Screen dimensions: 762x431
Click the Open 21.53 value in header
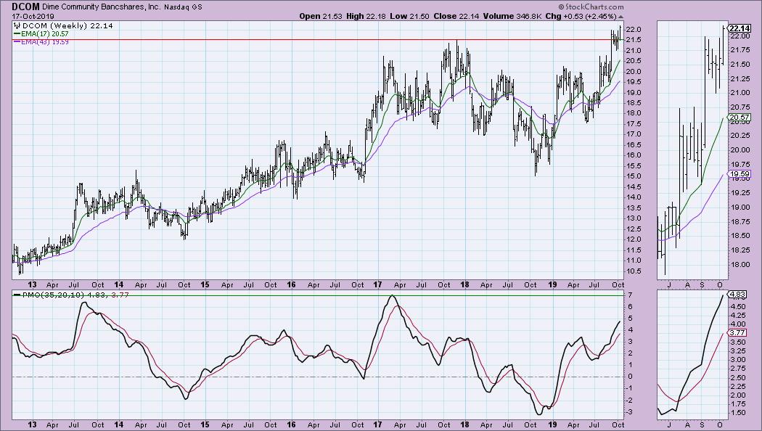(321, 16)
